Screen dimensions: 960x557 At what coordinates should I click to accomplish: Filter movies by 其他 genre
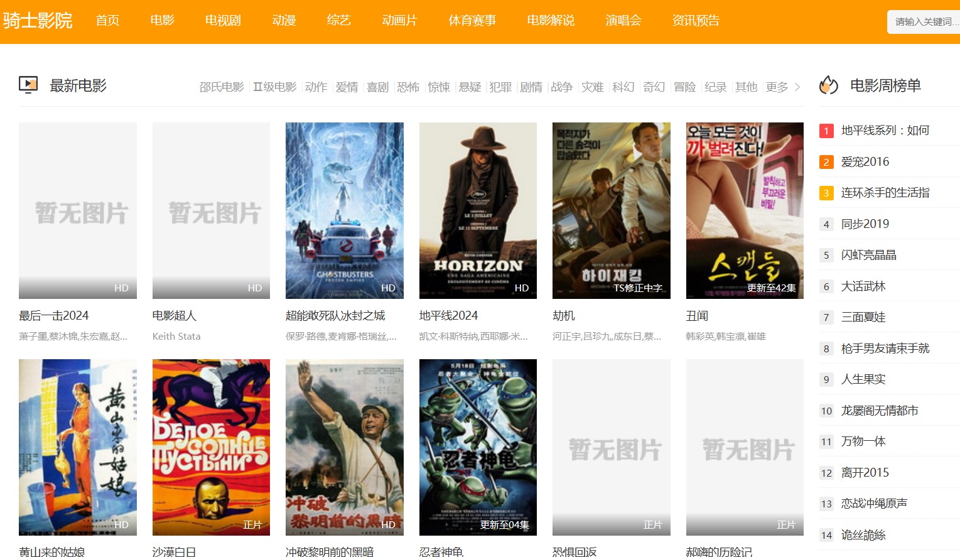pyautogui.click(x=747, y=87)
